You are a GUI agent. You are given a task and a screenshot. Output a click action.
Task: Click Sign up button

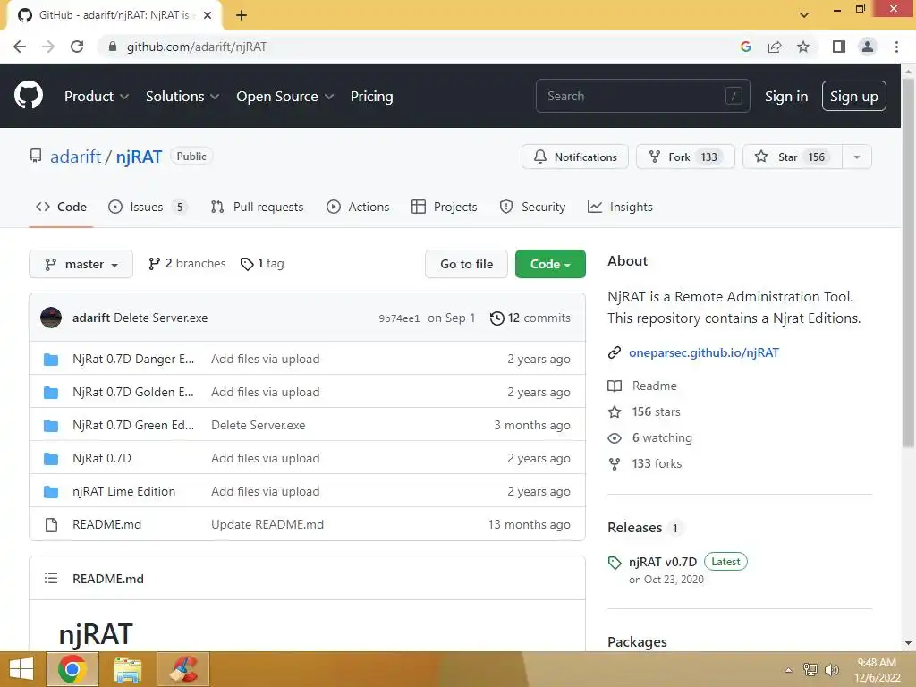point(853,96)
